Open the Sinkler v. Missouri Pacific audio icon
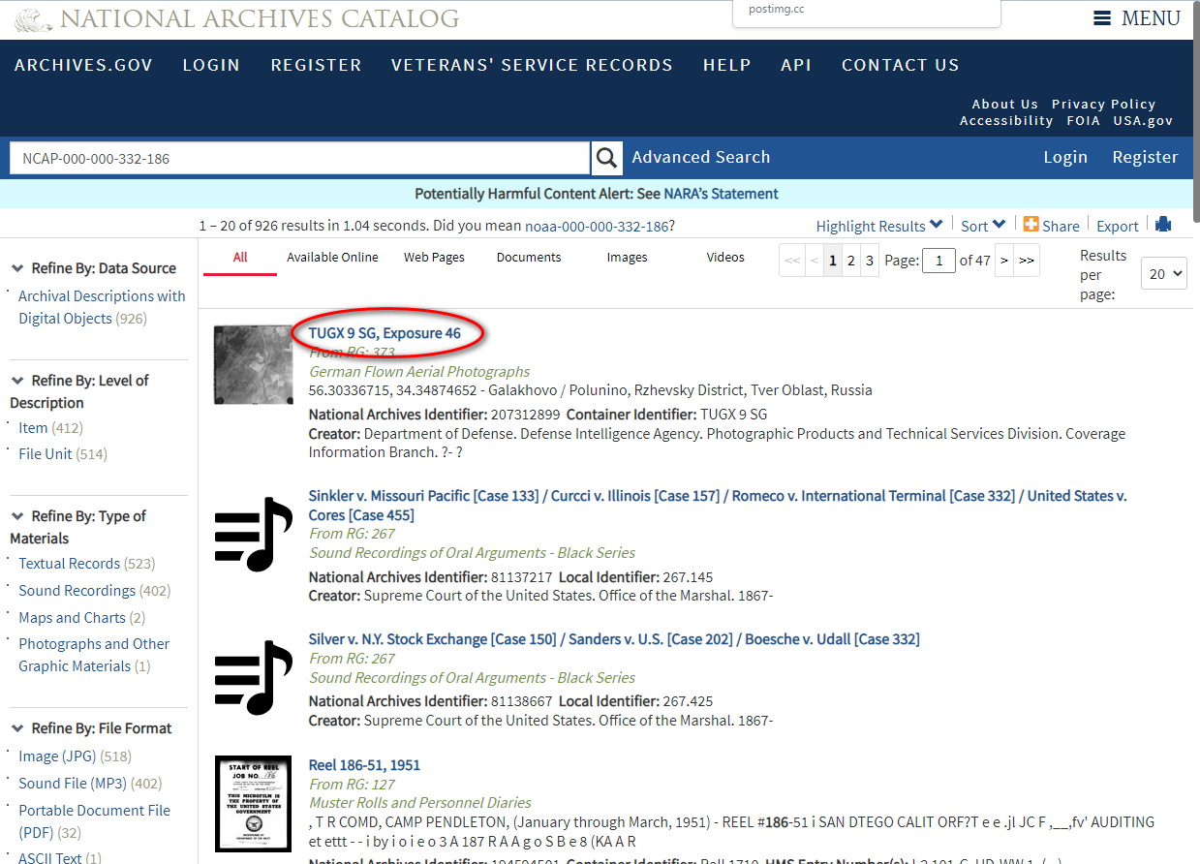1200x864 pixels. (x=253, y=534)
